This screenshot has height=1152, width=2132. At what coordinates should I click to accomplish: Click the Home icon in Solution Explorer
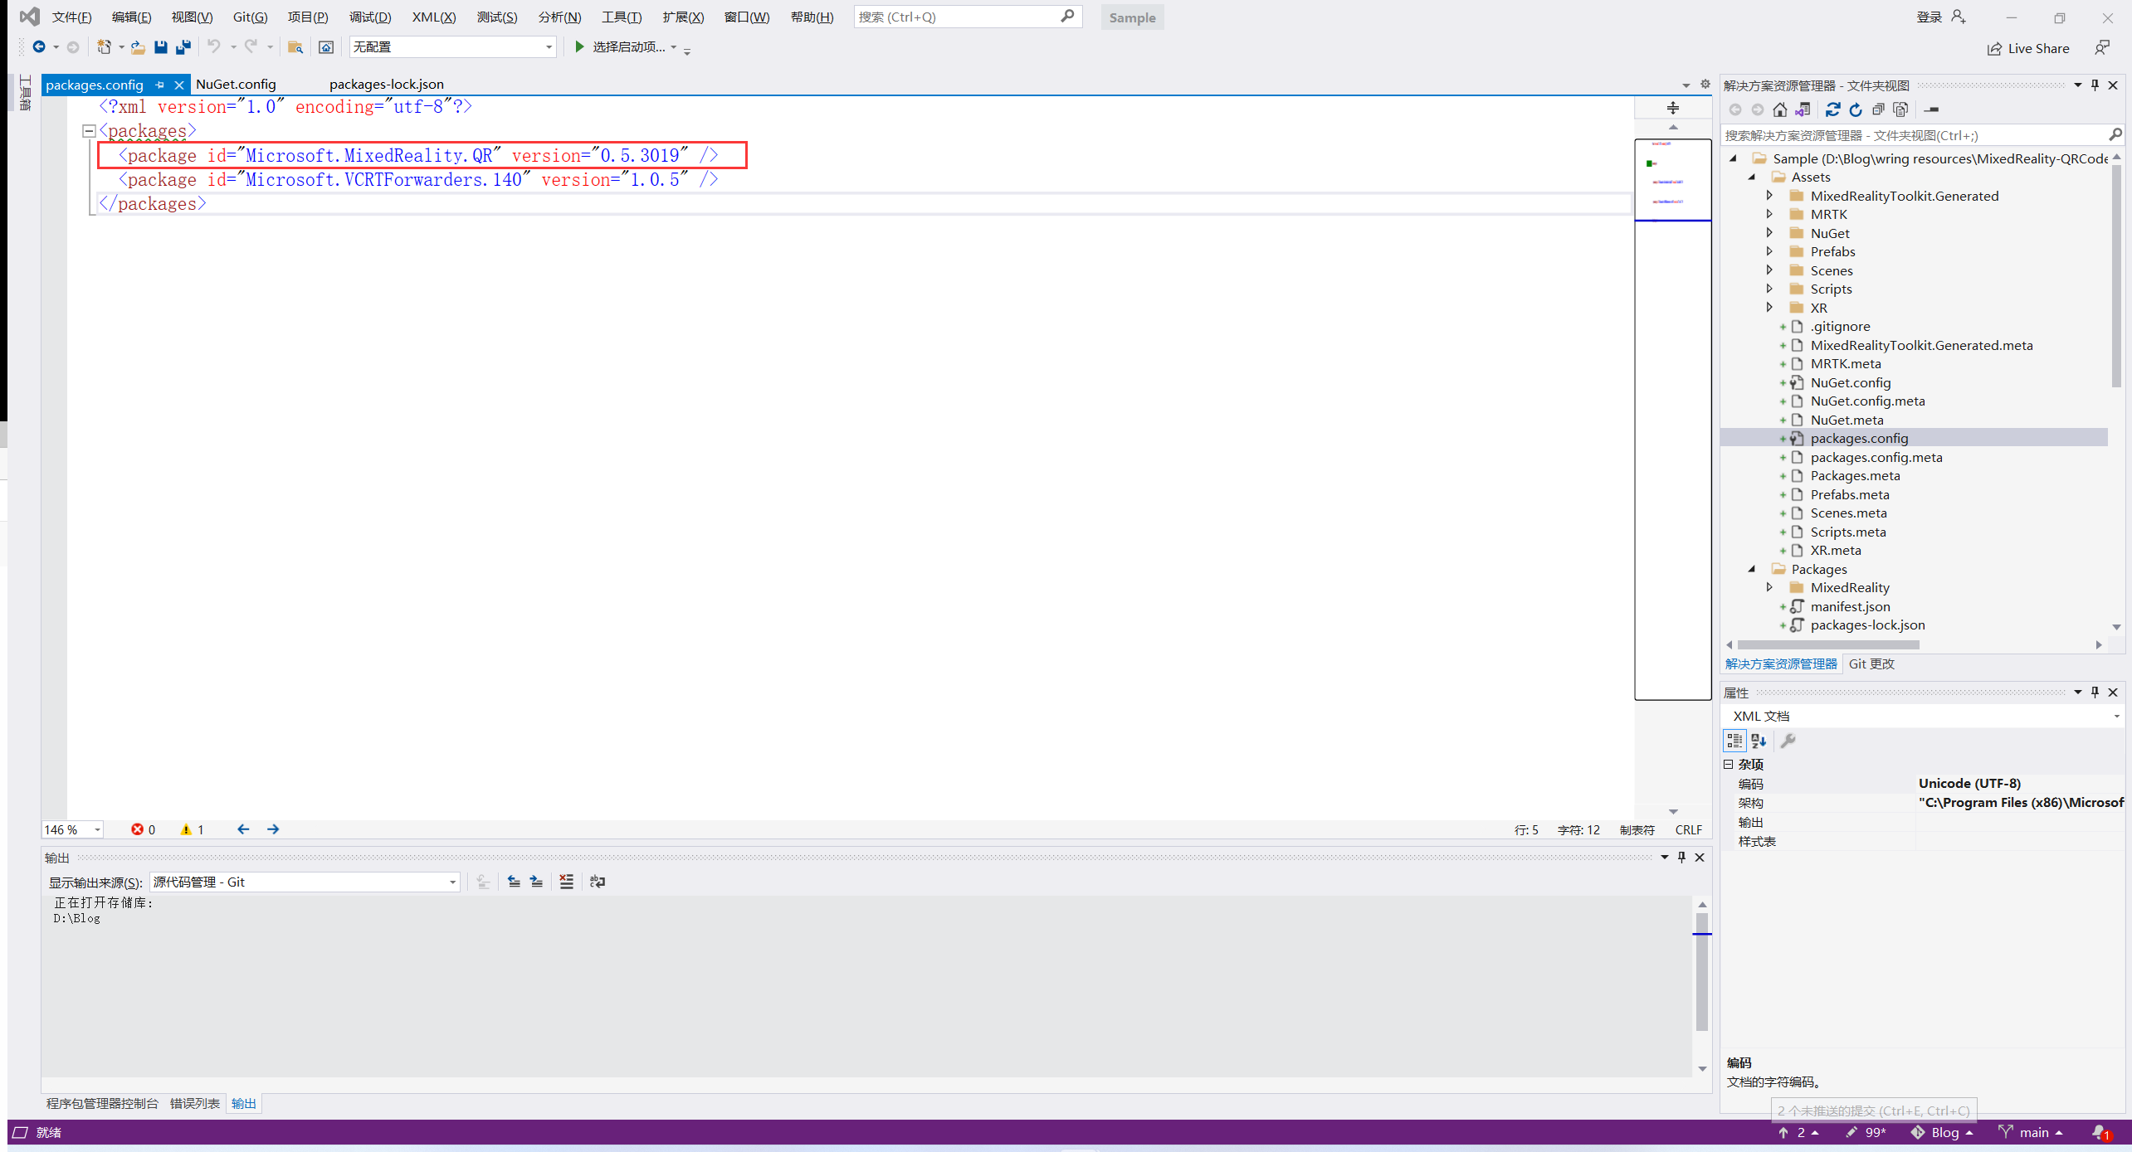coord(1779,109)
